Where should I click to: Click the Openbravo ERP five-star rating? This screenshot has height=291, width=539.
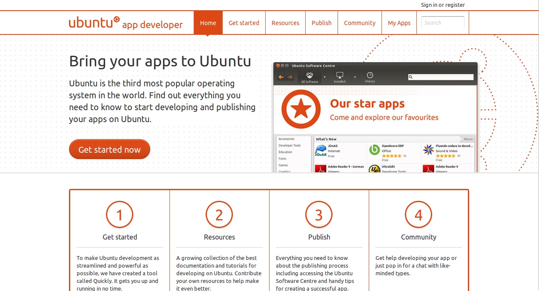point(391,156)
